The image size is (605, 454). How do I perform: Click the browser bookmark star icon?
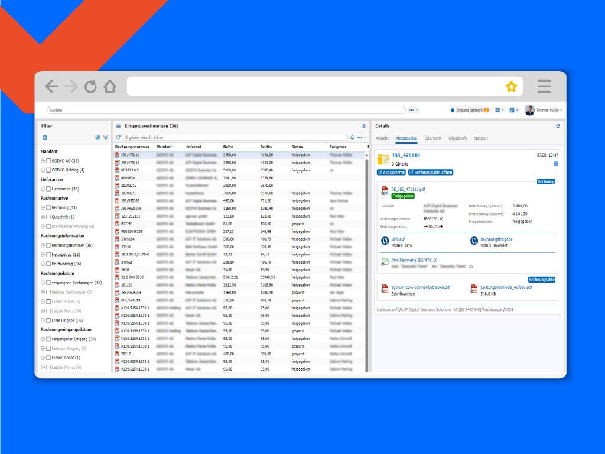[511, 87]
